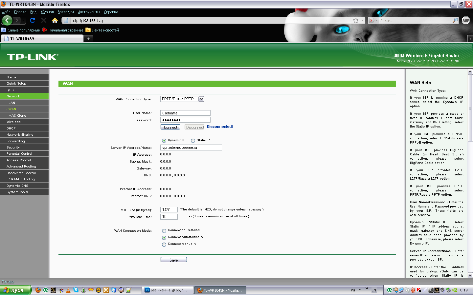Click the Password input field
This screenshot has height=295, width=473.
(185, 120)
